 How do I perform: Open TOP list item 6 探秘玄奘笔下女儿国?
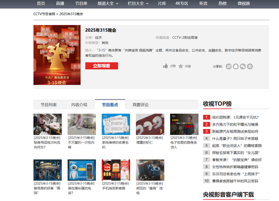click(236, 152)
